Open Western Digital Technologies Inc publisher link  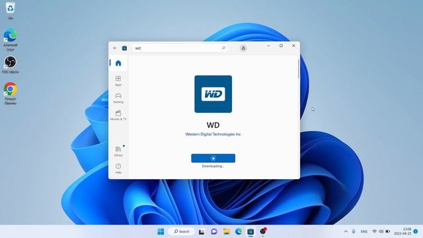[213, 134]
